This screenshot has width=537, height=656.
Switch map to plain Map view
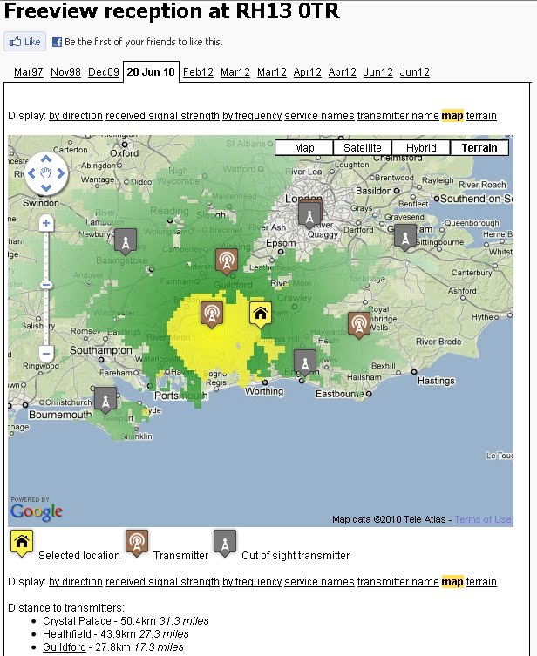pos(304,148)
